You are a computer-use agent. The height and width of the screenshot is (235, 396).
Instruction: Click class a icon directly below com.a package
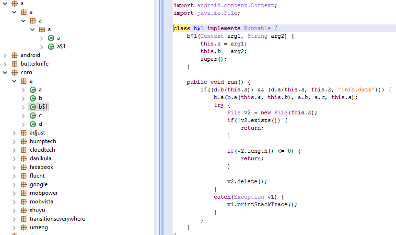point(33,90)
